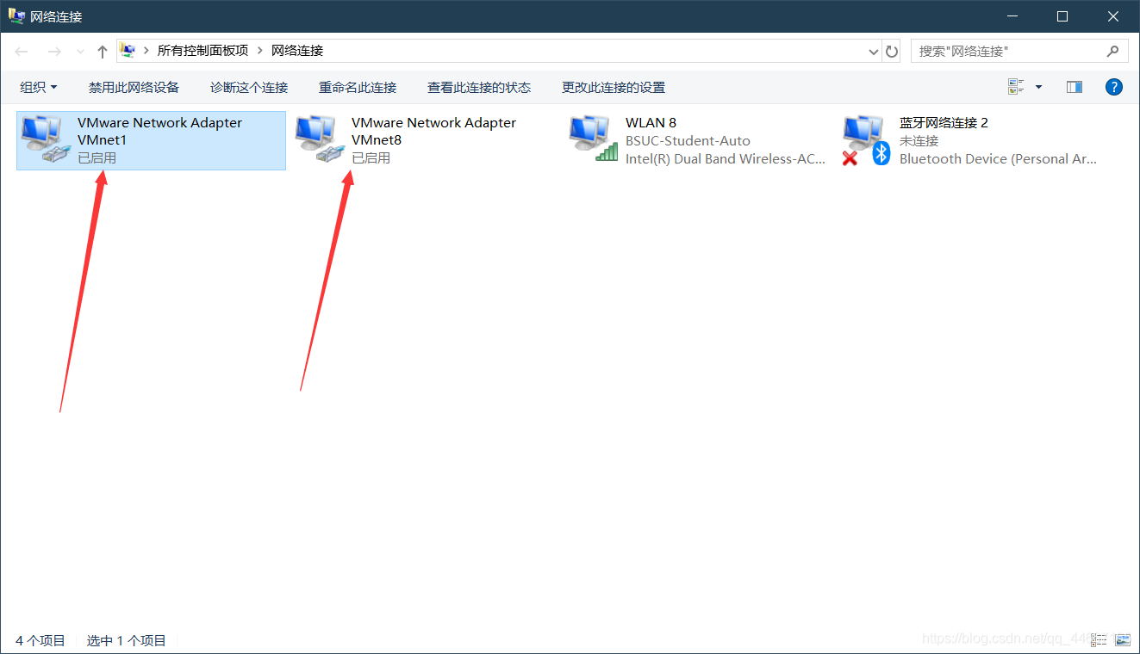Screen dimensions: 1140x654
Task: Change view layout with the view icon
Action: pyautogui.click(x=1016, y=87)
